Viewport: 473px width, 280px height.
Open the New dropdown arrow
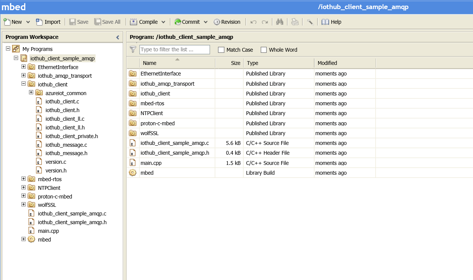[28, 22]
